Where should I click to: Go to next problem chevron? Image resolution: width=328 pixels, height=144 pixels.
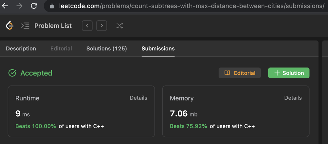(x=102, y=26)
